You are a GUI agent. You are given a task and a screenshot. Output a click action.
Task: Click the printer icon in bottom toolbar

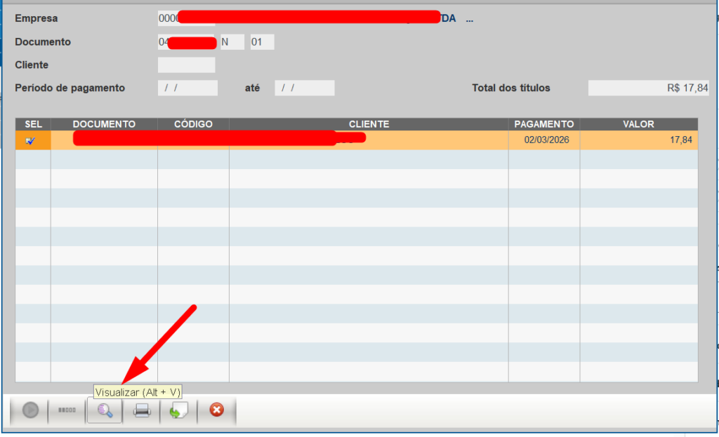pos(142,411)
